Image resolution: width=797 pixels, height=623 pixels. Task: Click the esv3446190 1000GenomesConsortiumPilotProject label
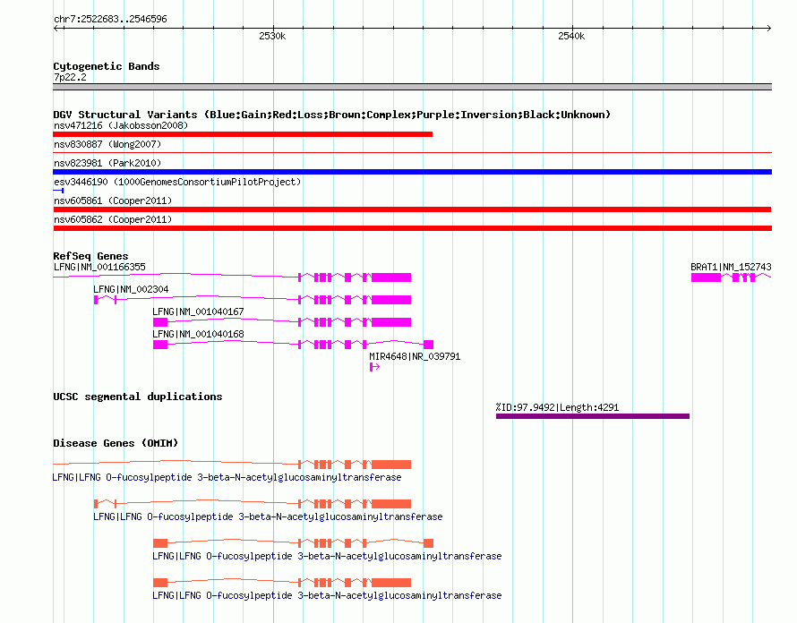[x=177, y=182]
